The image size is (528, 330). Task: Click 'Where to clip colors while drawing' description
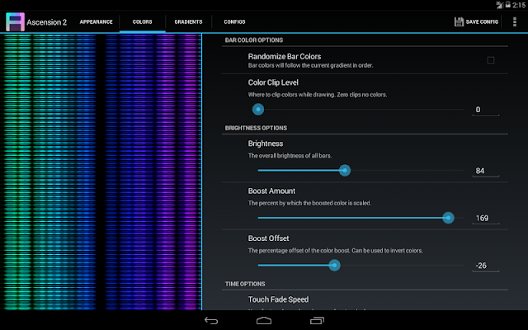[317, 95]
